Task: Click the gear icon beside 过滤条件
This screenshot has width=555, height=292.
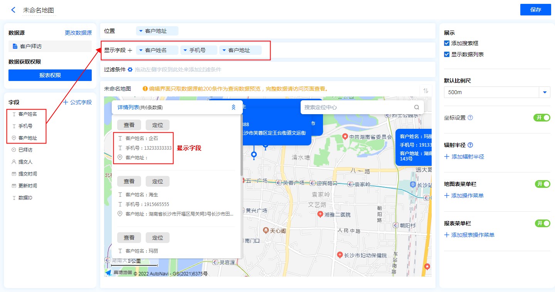Action: 130,70
